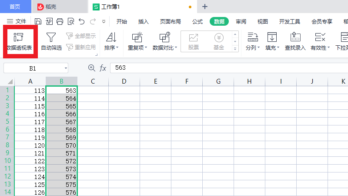
Task: Open the 文件 file menu
Action: tap(17, 21)
